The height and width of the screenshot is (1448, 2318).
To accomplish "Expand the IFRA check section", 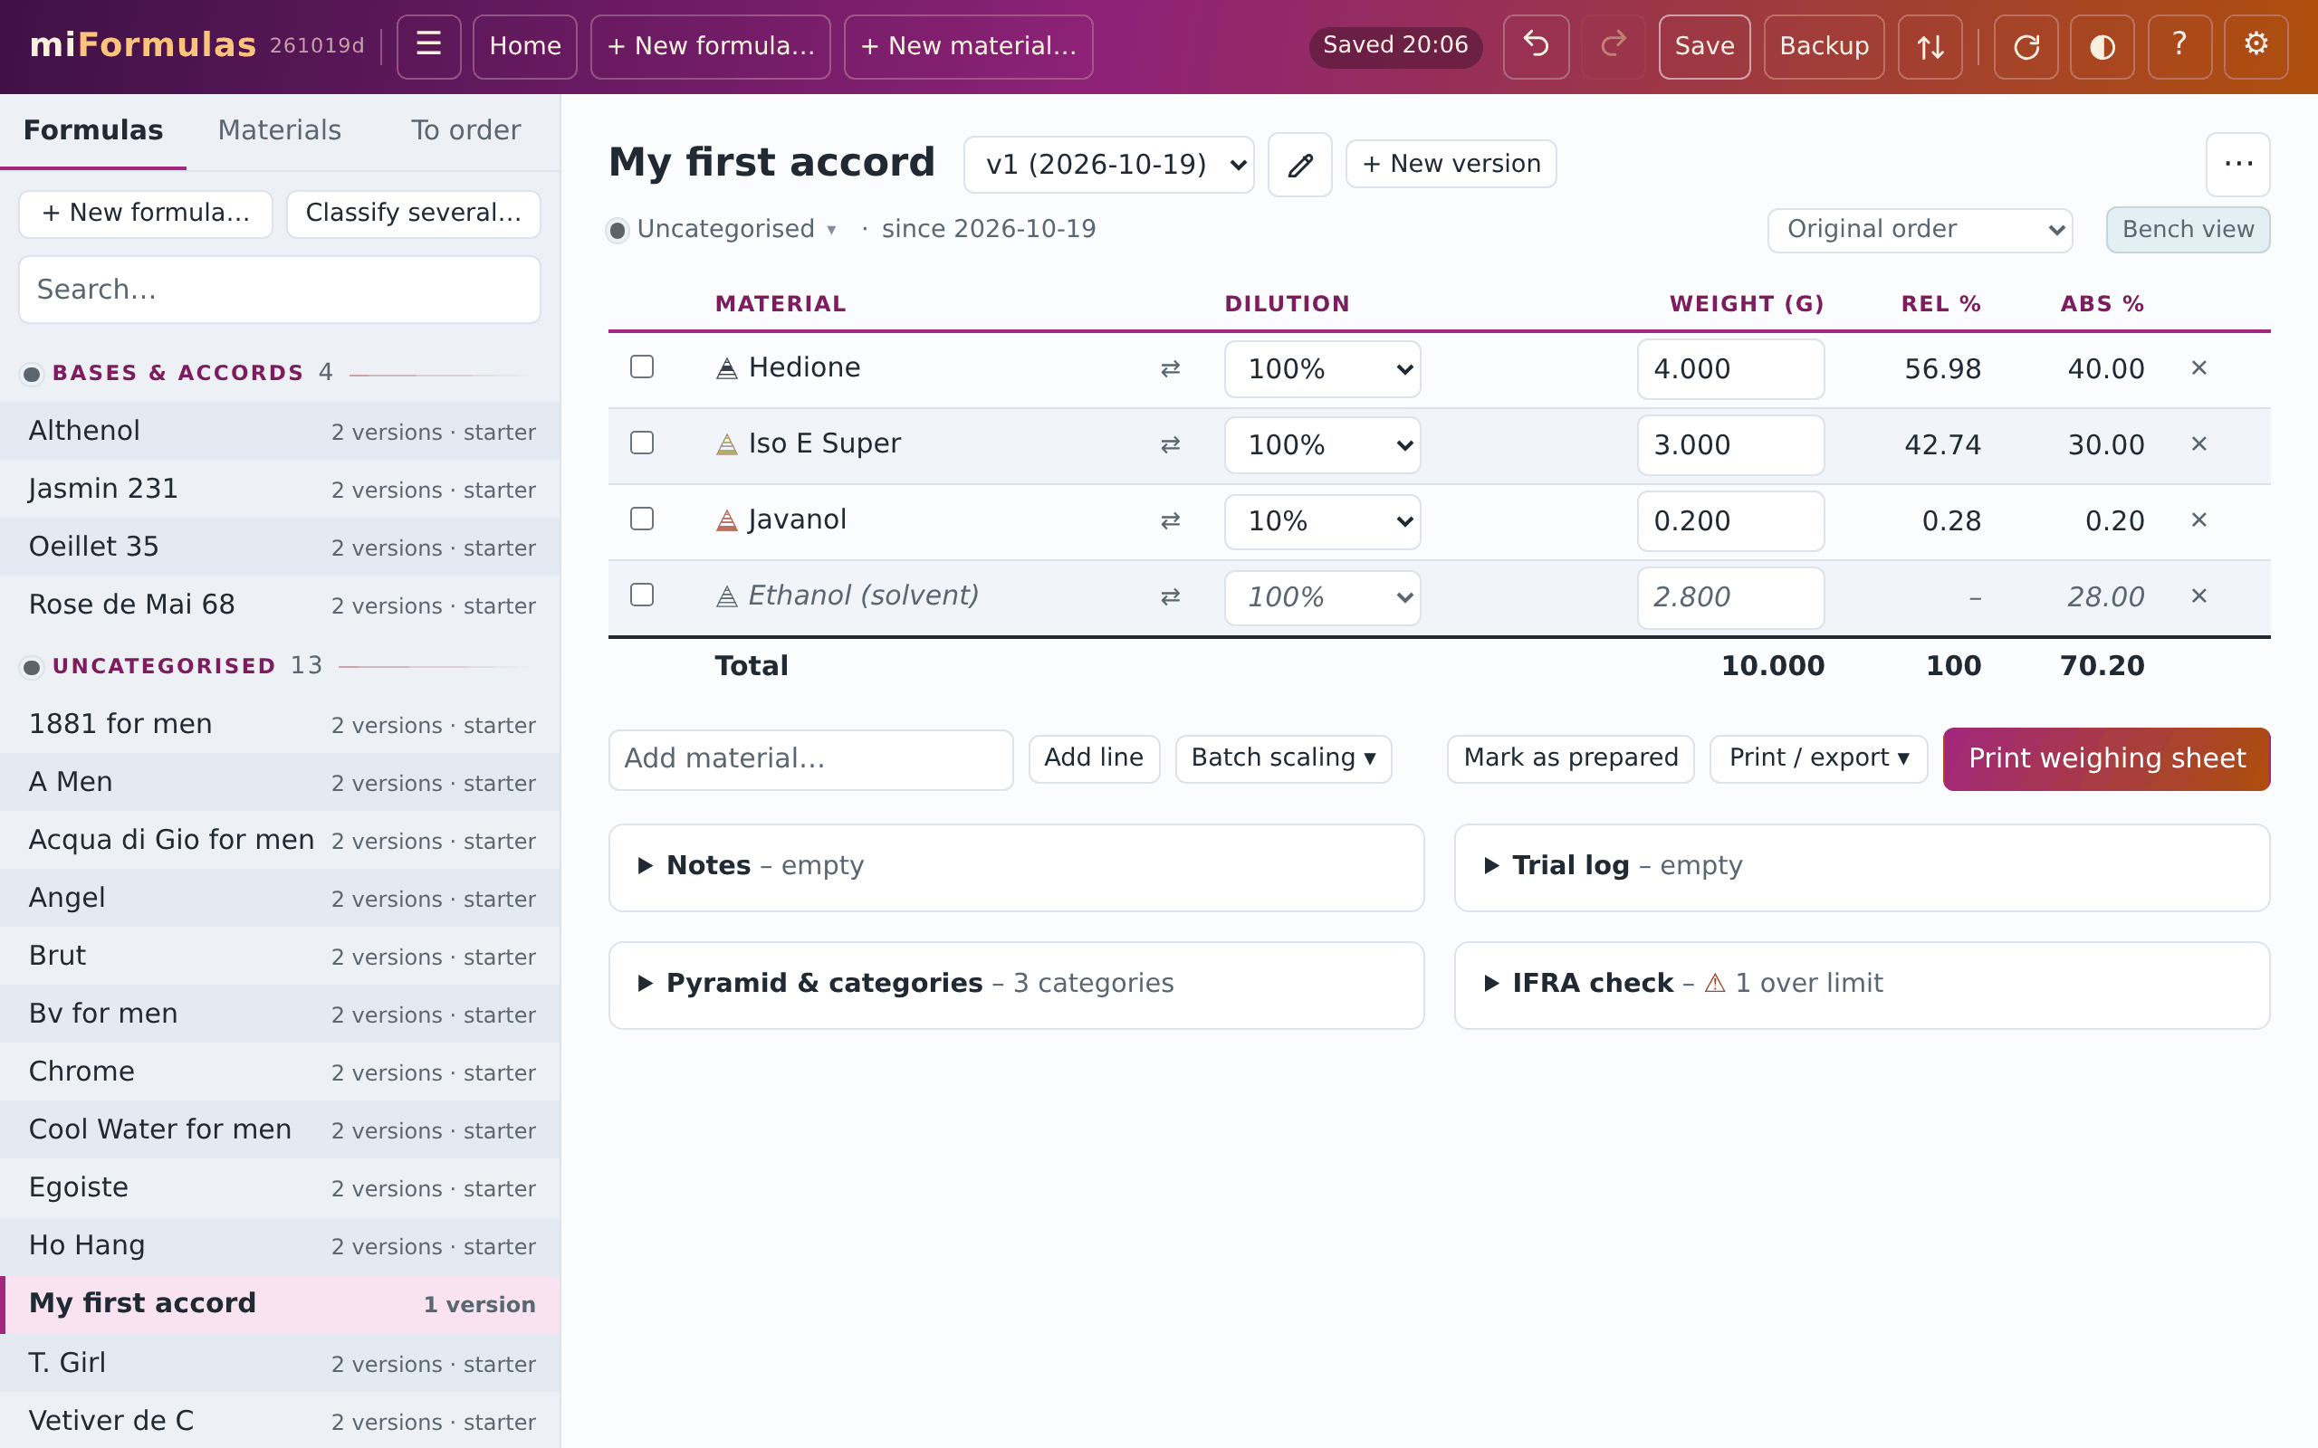I will 1861,986.
